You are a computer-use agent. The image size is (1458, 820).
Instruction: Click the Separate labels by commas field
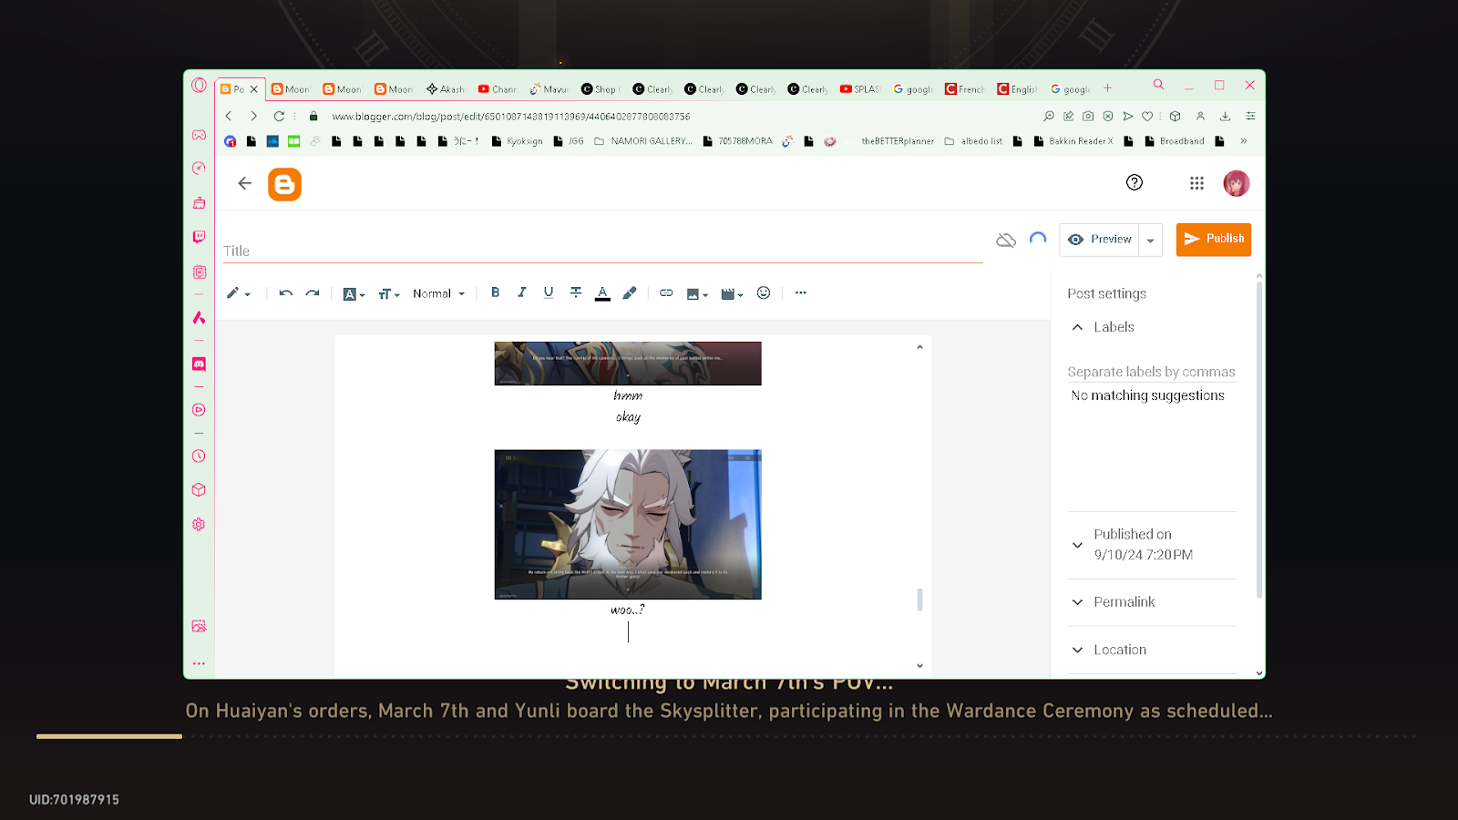(x=1152, y=372)
